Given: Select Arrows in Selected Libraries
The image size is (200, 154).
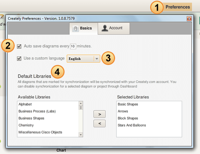Looking at the screenshot, I should click(x=149, y=111).
